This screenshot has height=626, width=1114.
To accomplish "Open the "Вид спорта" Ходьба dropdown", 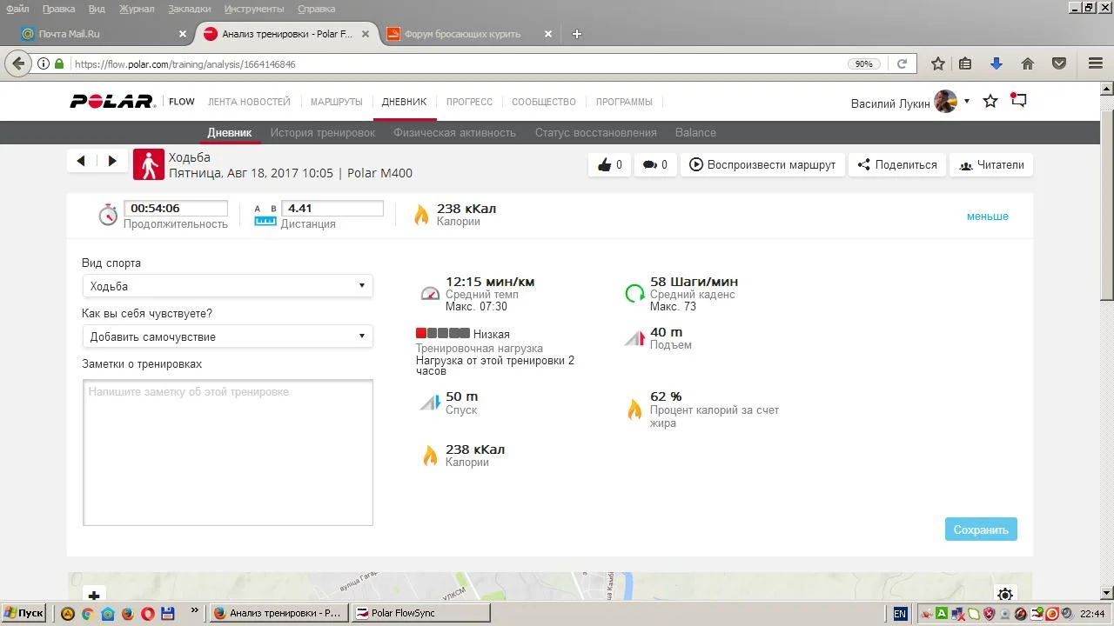I will click(227, 286).
